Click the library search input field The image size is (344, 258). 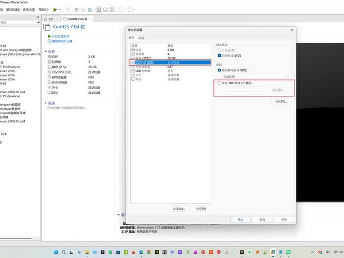18,22
